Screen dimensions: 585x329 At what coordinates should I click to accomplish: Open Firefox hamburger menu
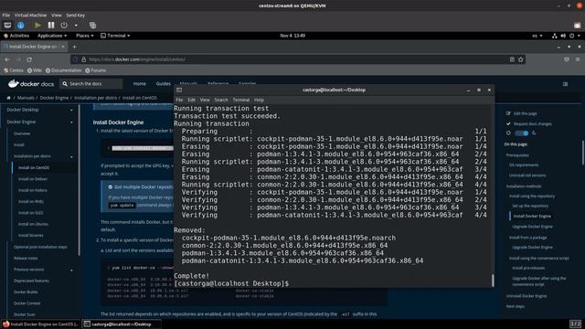pos(578,59)
